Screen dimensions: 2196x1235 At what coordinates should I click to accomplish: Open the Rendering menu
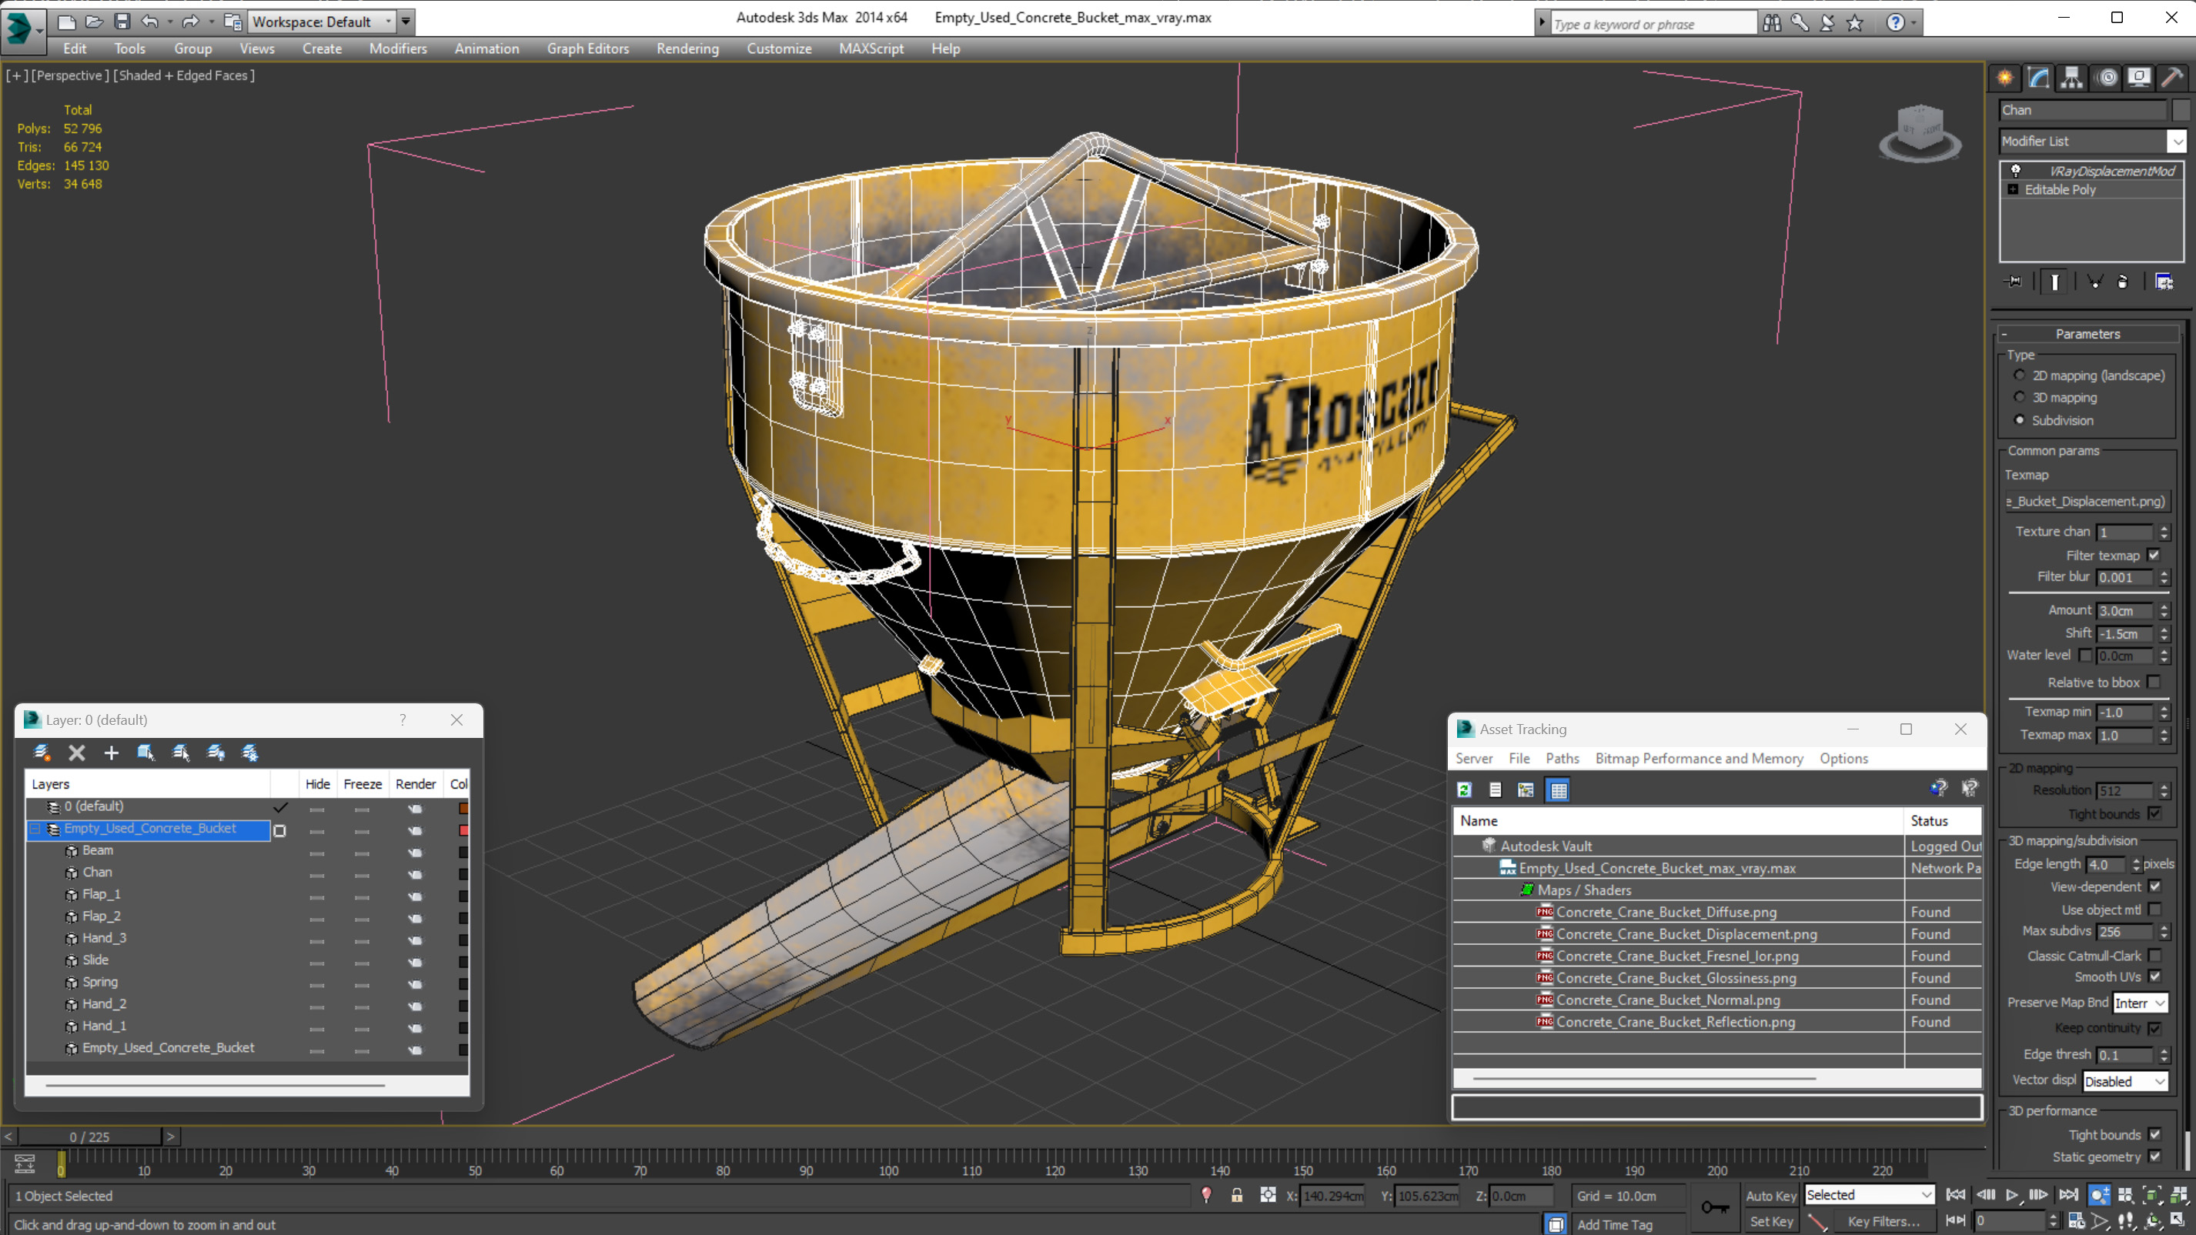coord(687,48)
